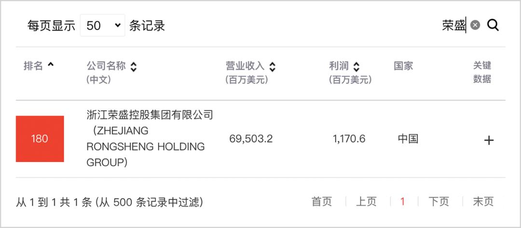Viewport: 521px width, 228px height.
Task: Select page number 1 in pagination
Action: [x=402, y=201]
